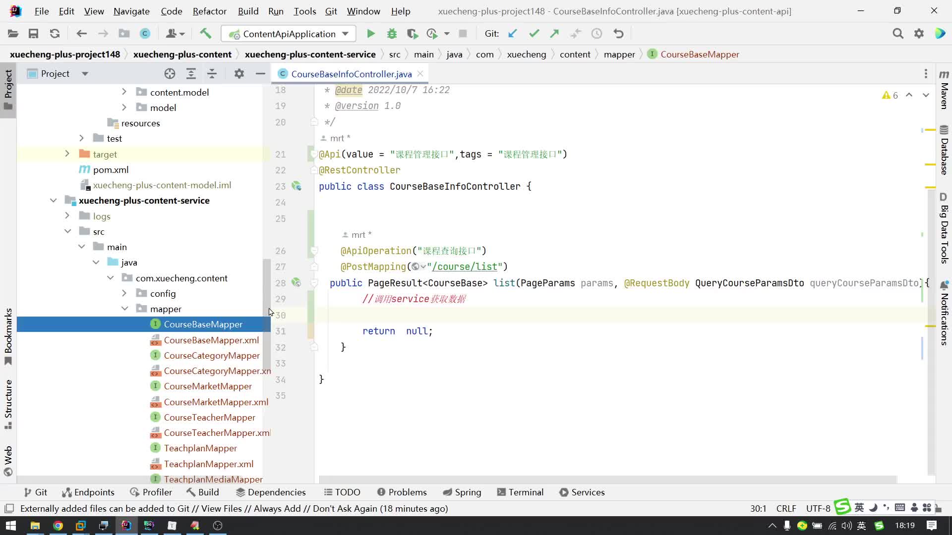Click the Expand All icon in Project panel
The width and height of the screenshot is (952, 535).
191,74
